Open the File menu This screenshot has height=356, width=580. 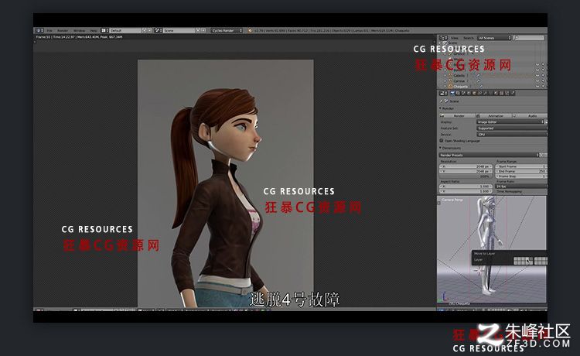coord(49,30)
